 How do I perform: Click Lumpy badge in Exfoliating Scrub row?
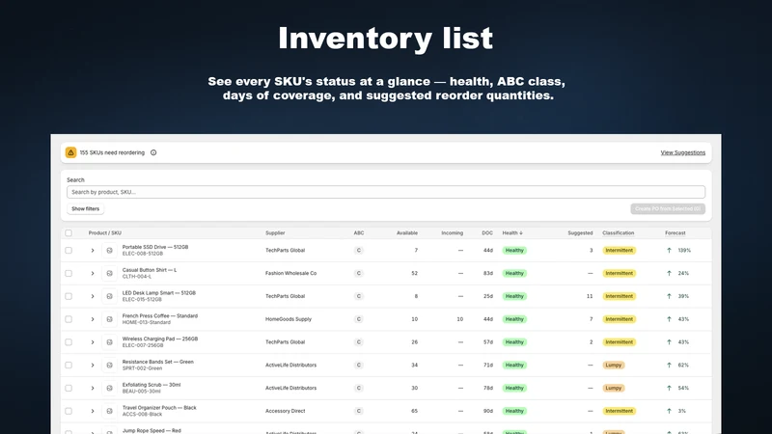pyautogui.click(x=614, y=388)
